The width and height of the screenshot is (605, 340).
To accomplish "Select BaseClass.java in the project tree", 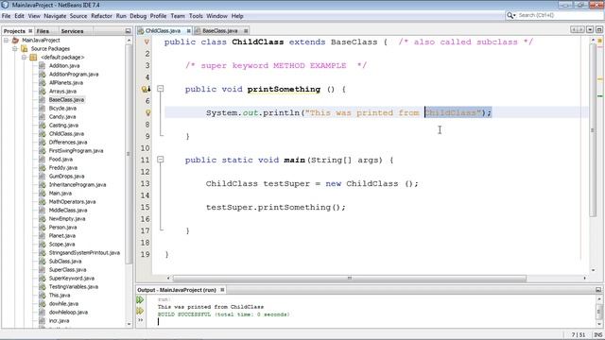I will pos(66,99).
